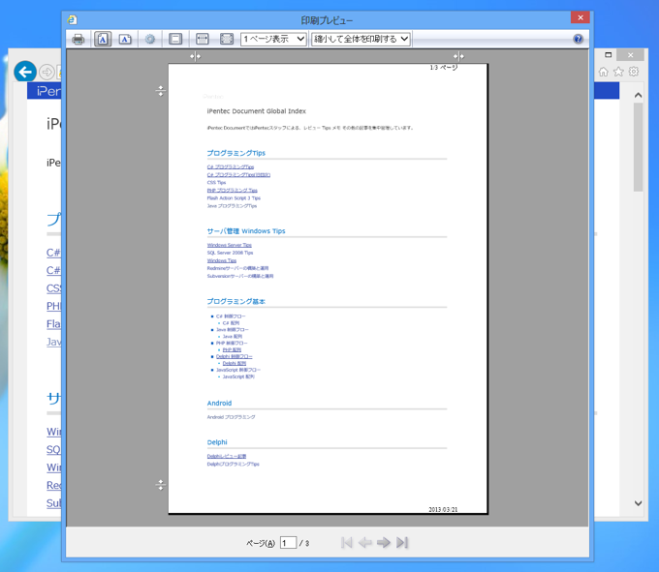Open Tools gear in the browser window
The height and width of the screenshot is (572, 659).
634,72
